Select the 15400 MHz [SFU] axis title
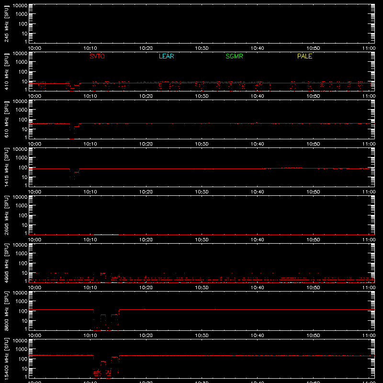 point(6,359)
